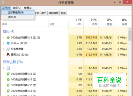Image resolution: width=133 pixels, height=96 pixels.
Task: Select the KuGou (32 位) row name
Action: [x=19, y=43]
